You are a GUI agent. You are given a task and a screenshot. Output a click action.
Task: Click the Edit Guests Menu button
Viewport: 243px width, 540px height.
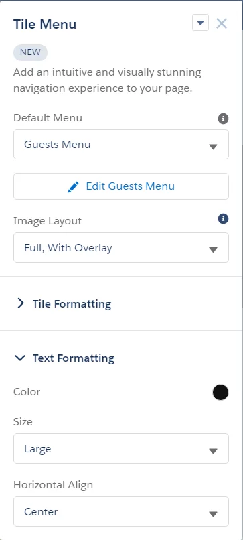[x=121, y=186]
